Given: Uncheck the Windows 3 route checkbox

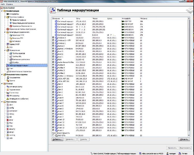Looking at the screenshot, I should pyautogui.click(x=53, y=37).
